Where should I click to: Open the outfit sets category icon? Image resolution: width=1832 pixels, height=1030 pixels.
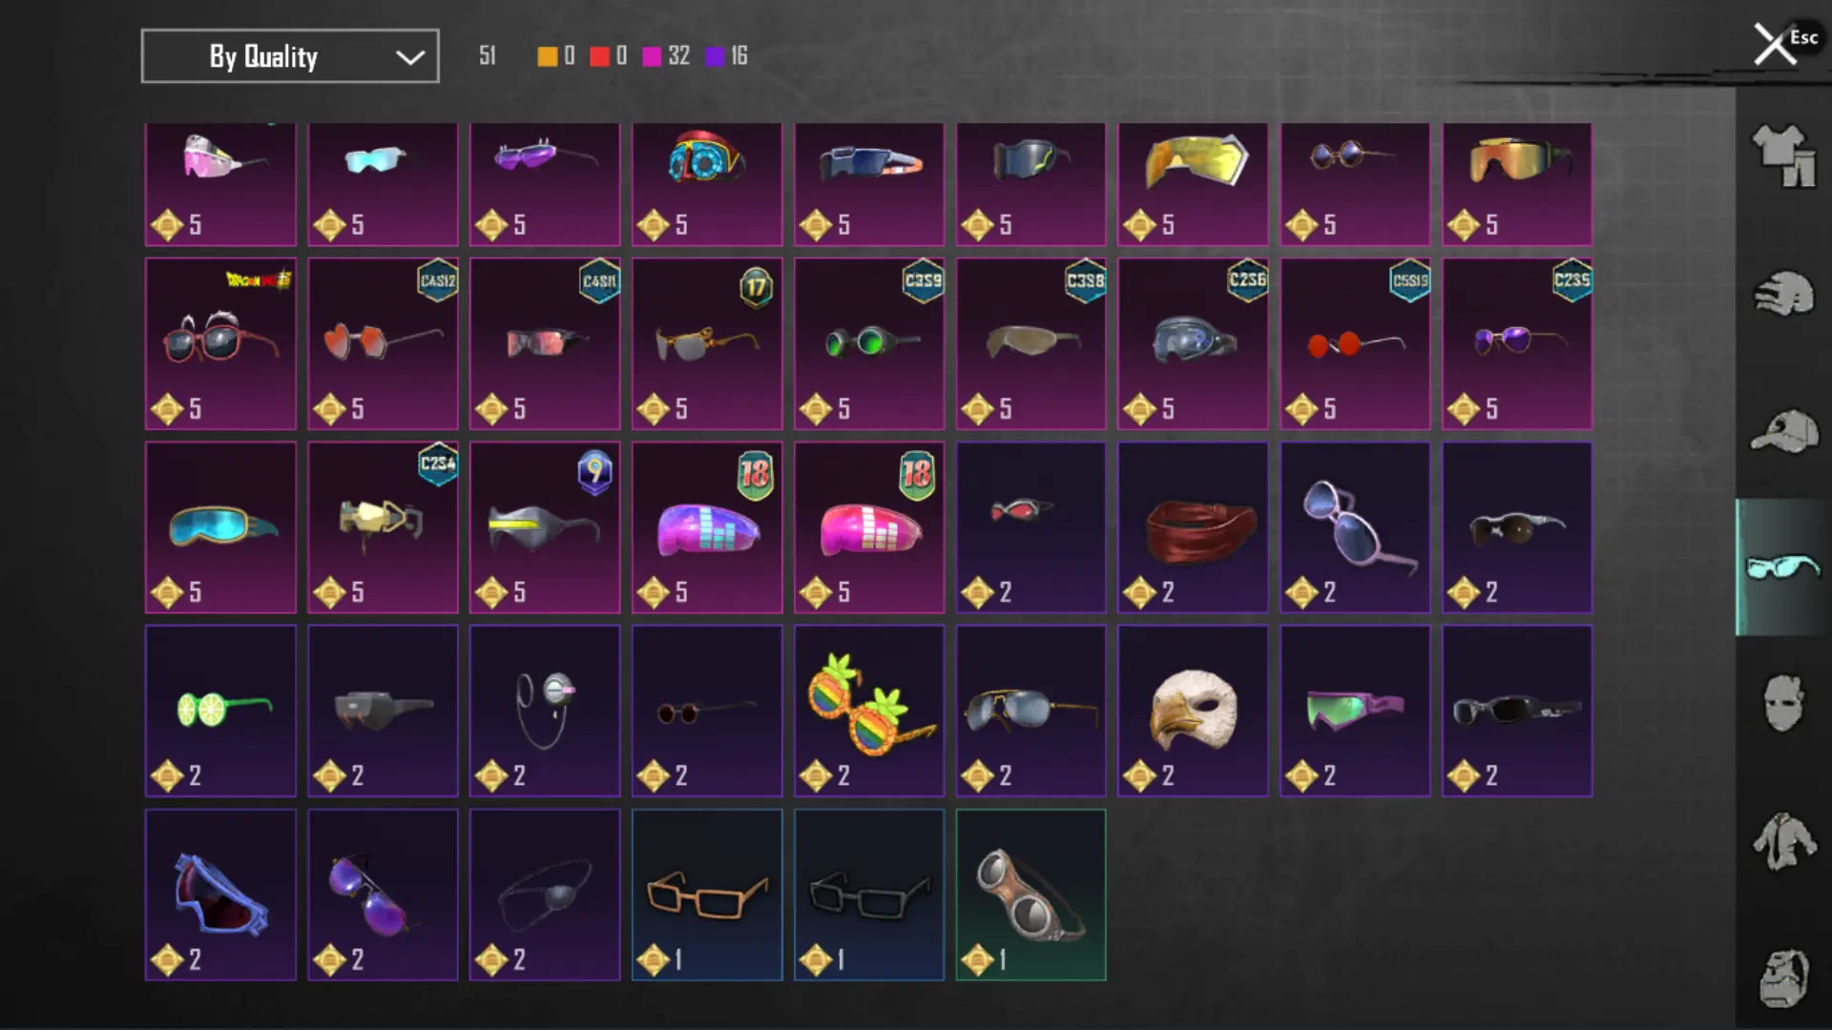(x=1783, y=155)
